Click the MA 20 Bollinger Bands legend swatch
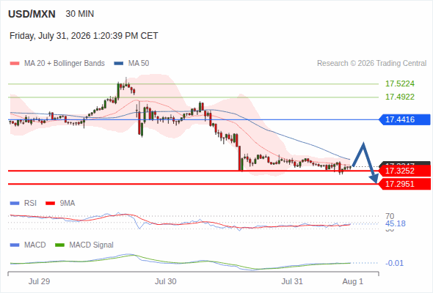This screenshot has height=293, width=433. click(x=15, y=64)
